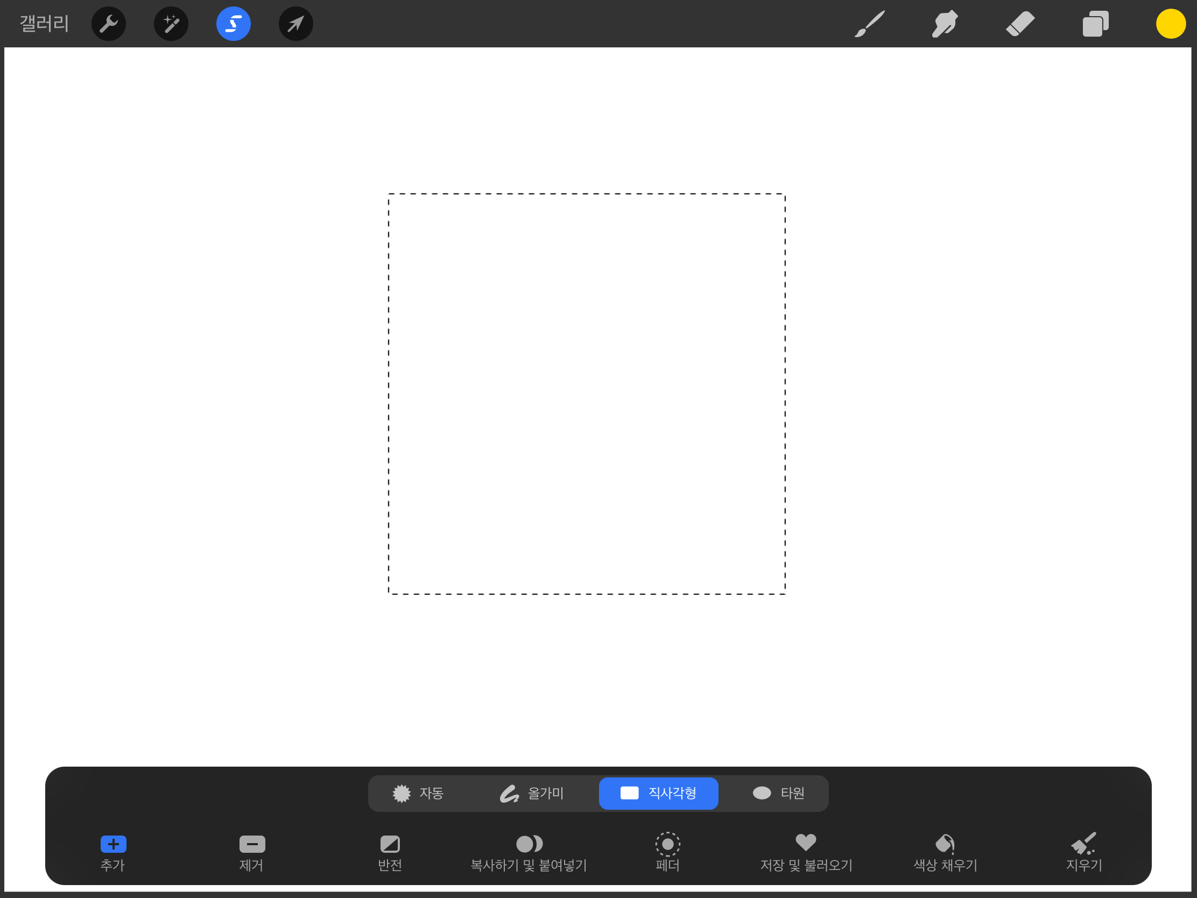The height and width of the screenshot is (898, 1197).
Task: Open 페더 feather settings
Action: [667, 852]
